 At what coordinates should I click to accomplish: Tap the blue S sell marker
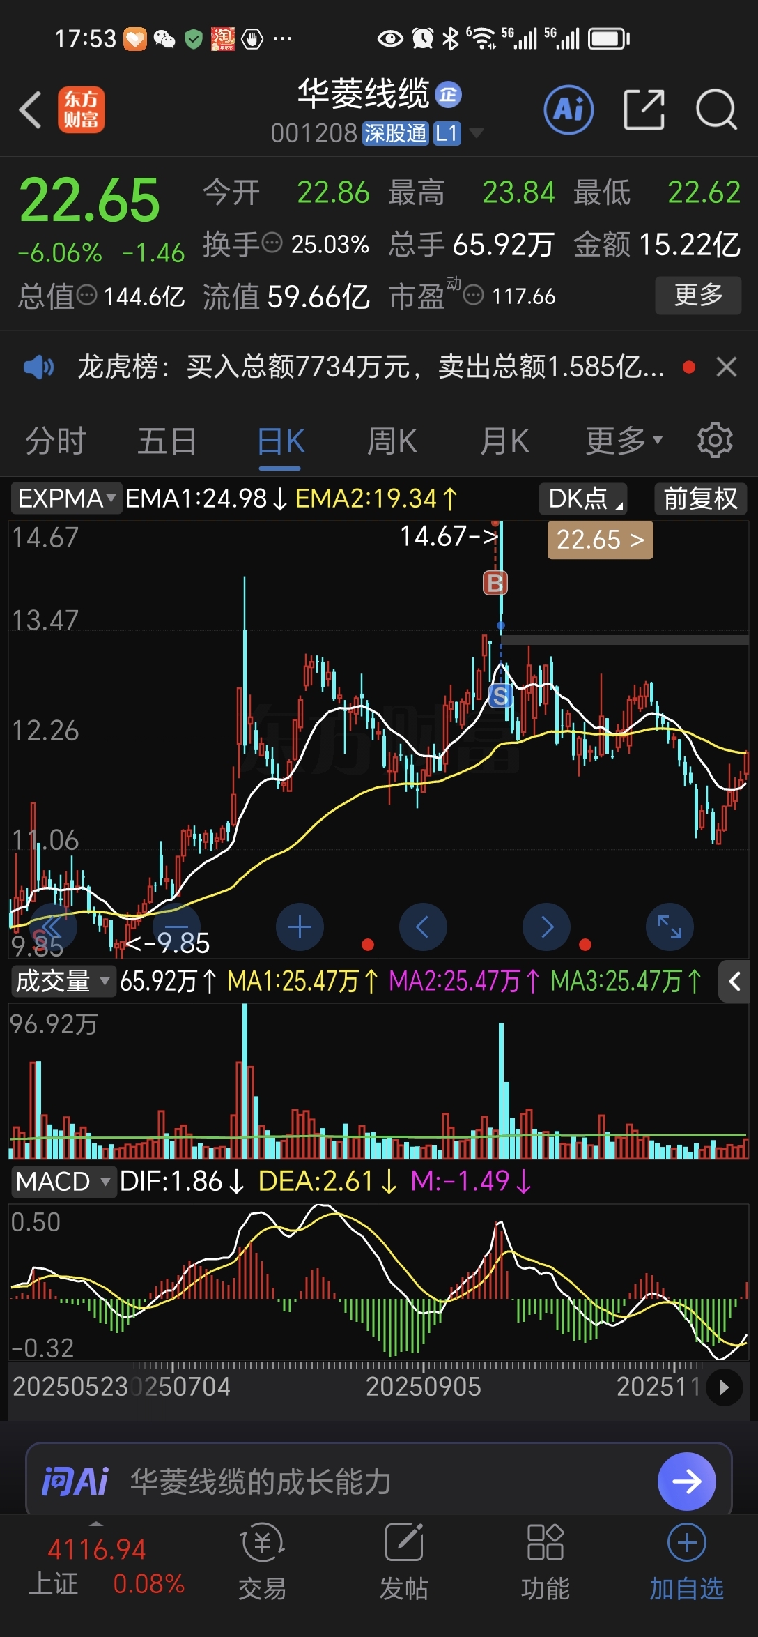pos(500,695)
